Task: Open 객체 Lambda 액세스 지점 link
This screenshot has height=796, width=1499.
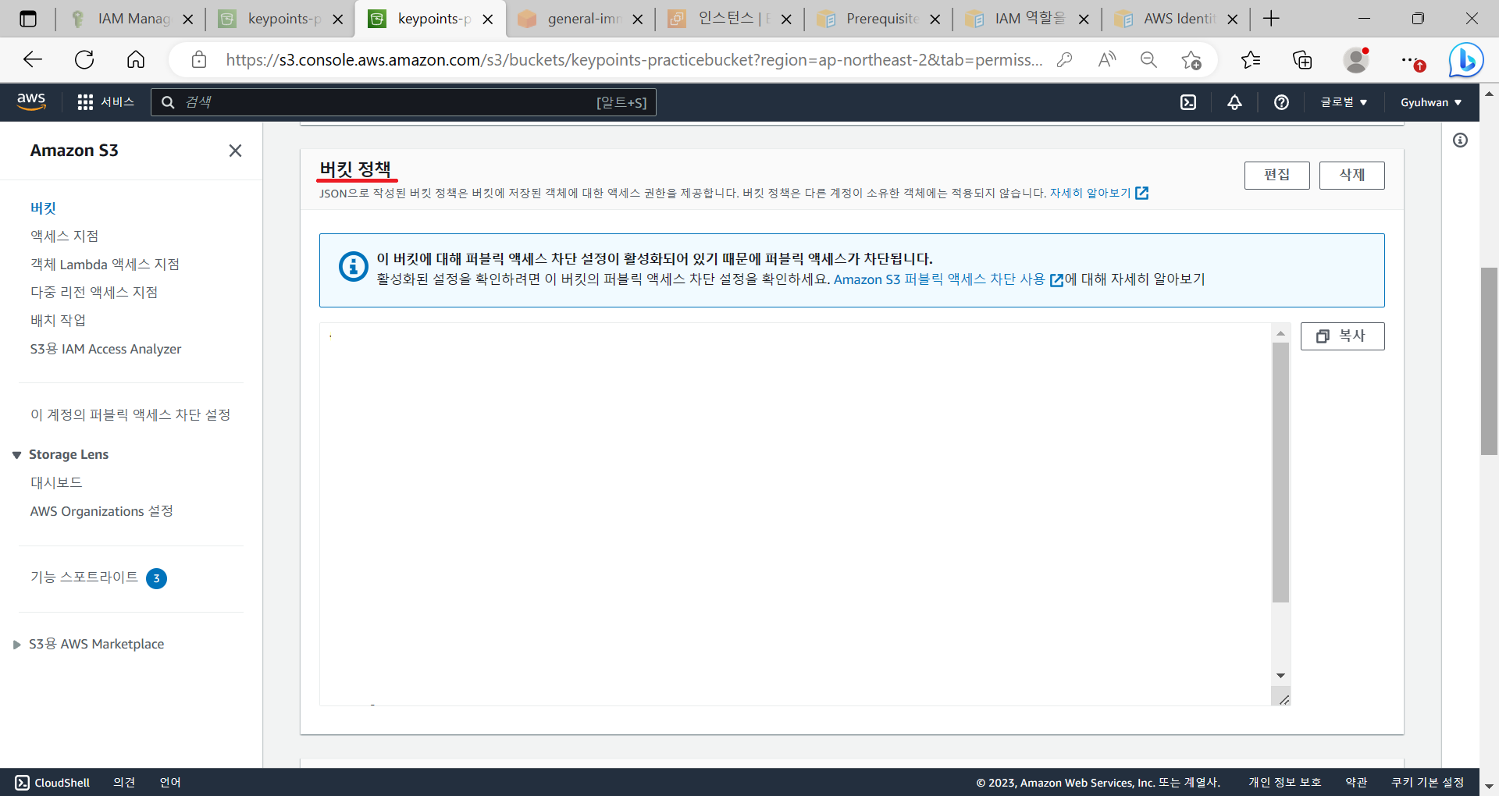Action: (105, 265)
